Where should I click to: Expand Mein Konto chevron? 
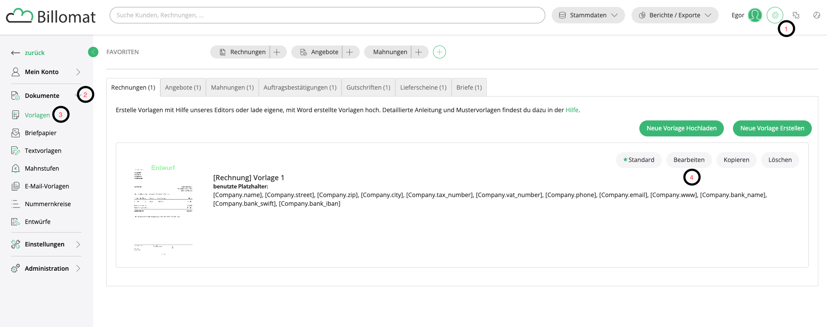tap(78, 72)
